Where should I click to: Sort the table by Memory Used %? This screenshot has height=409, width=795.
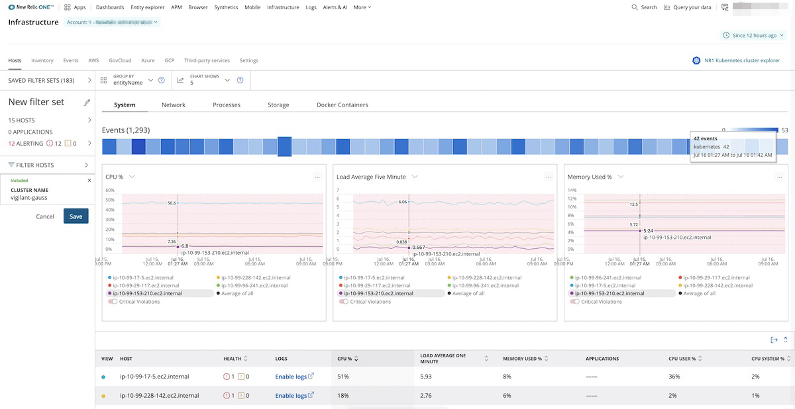(x=547, y=359)
